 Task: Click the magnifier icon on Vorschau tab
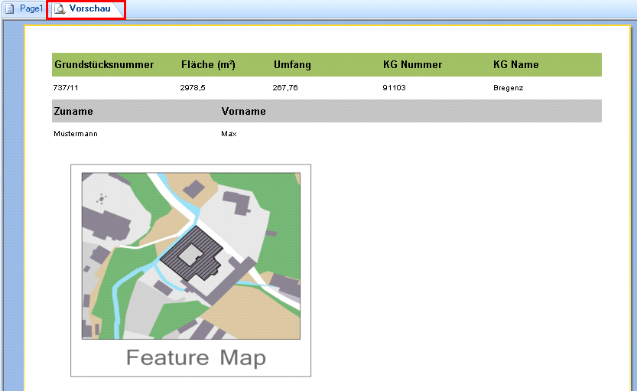[60, 9]
